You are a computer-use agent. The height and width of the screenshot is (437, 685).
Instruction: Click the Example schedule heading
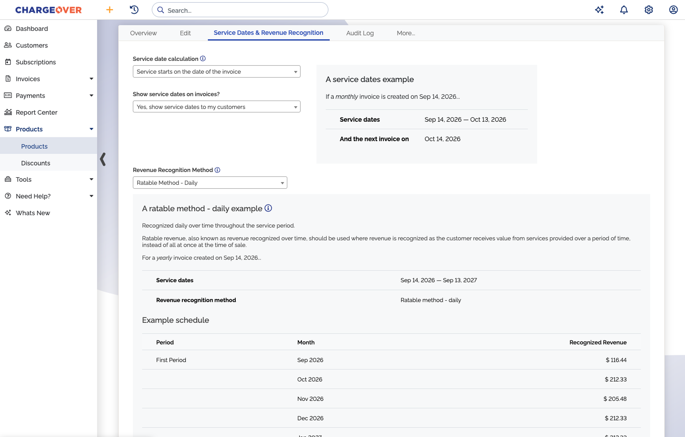click(176, 320)
